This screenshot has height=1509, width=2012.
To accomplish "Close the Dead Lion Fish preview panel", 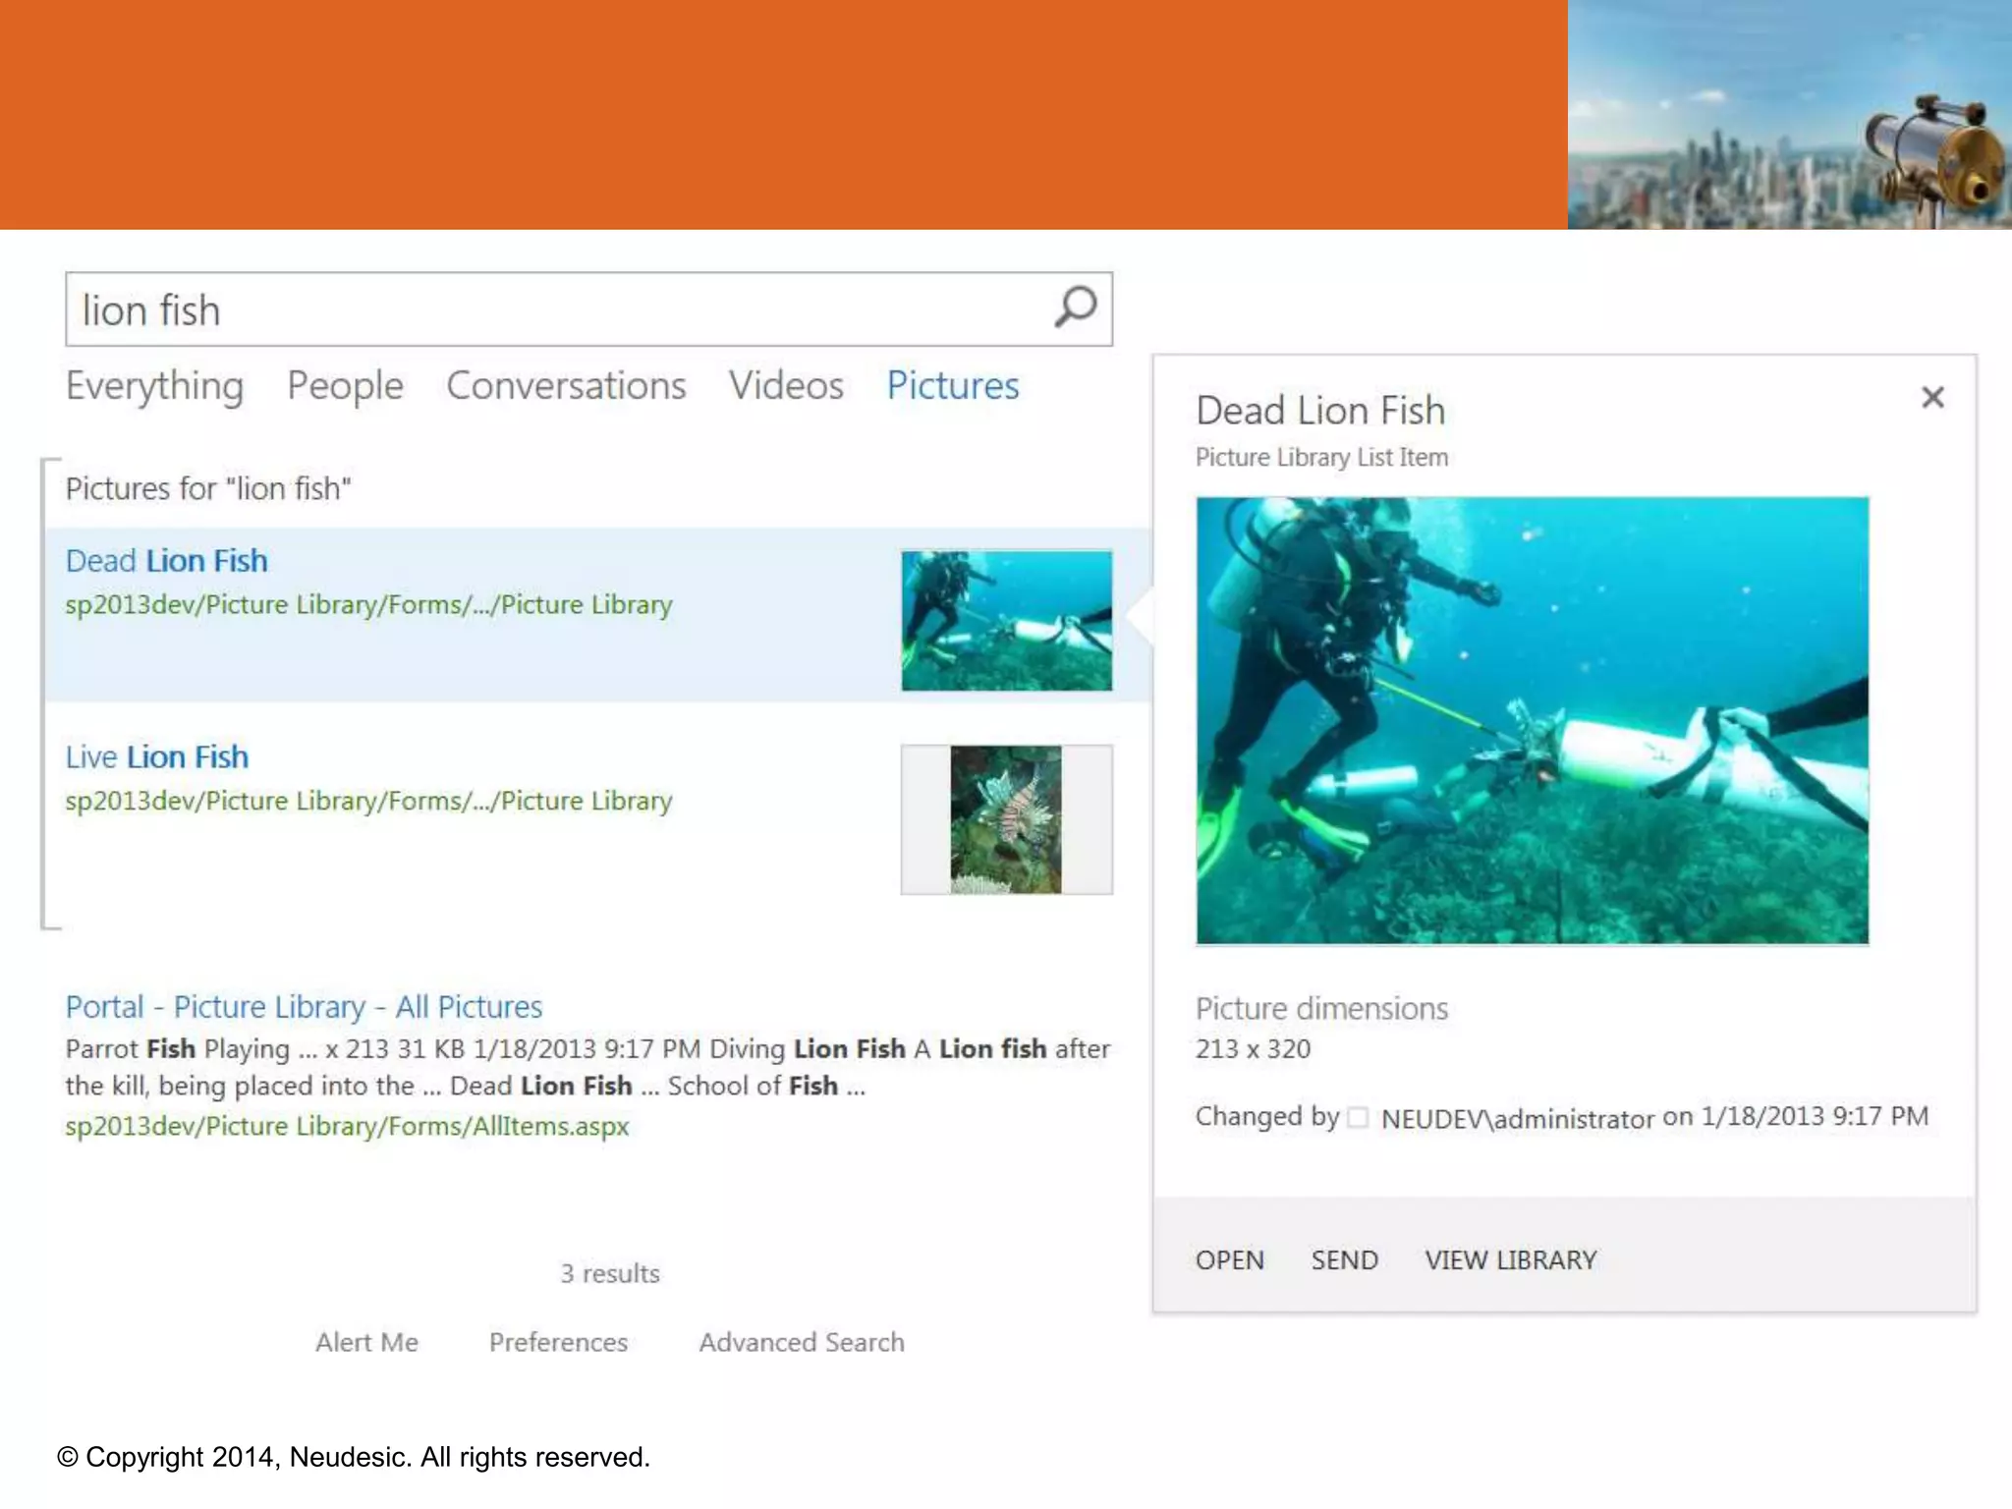I will (1931, 398).
